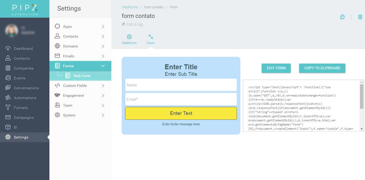The height and width of the screenshot is (180, 365).
Task: Click the Conversations chat icon
Action: tap(8, 88)
